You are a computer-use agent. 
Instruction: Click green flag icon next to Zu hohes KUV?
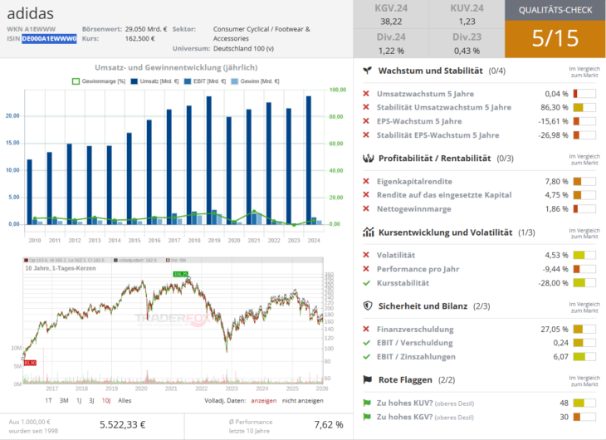pos(367,403)
